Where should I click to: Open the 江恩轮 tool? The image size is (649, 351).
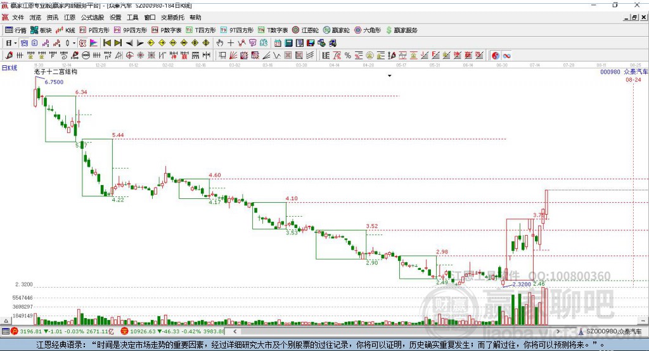pos(305,30)
